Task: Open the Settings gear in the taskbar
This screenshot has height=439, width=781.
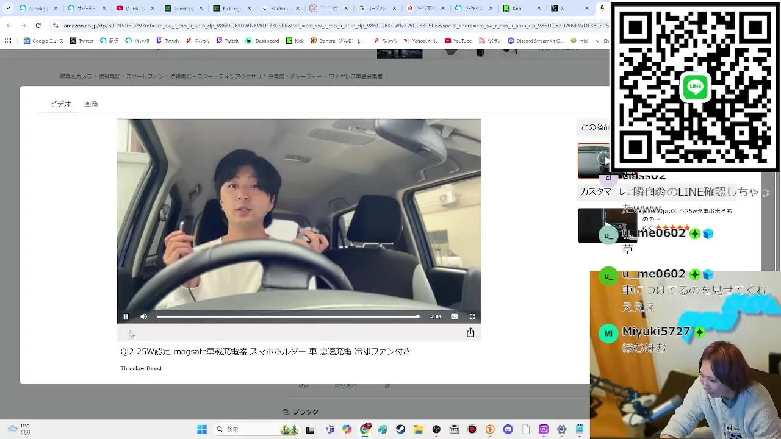Action: coord(561,429)
